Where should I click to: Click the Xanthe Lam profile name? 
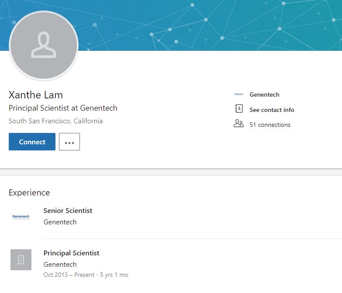click(36, 95)
